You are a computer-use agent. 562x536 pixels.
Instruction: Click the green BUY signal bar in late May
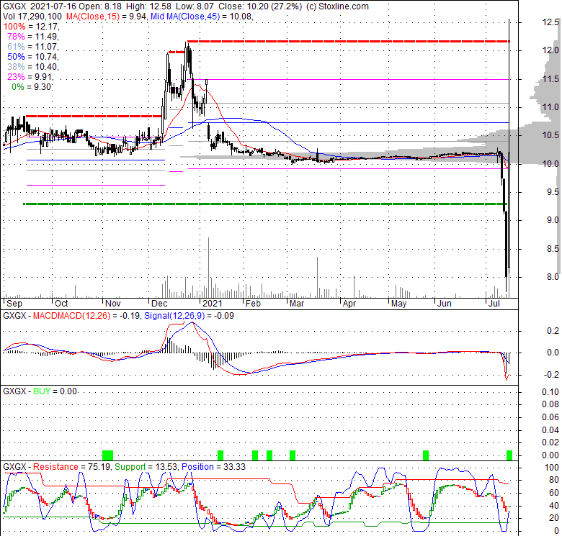coord(426,455)
